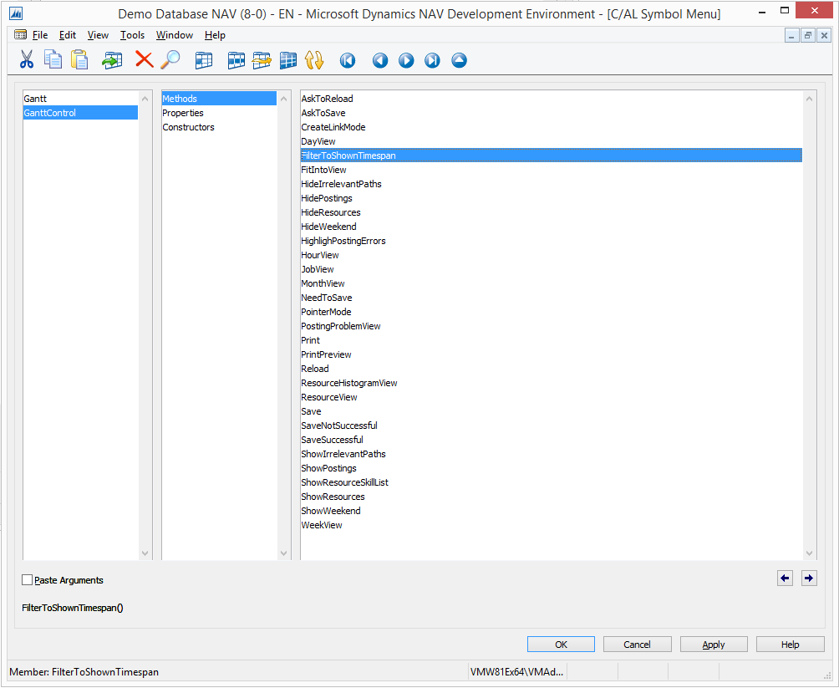
Task: Open the Window menu
Action: (x=175, y=35)
